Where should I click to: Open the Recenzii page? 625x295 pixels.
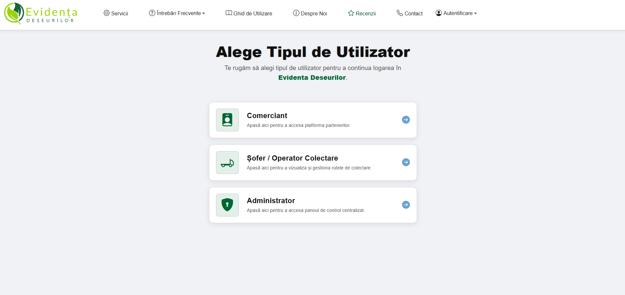(x=362, y=13)
